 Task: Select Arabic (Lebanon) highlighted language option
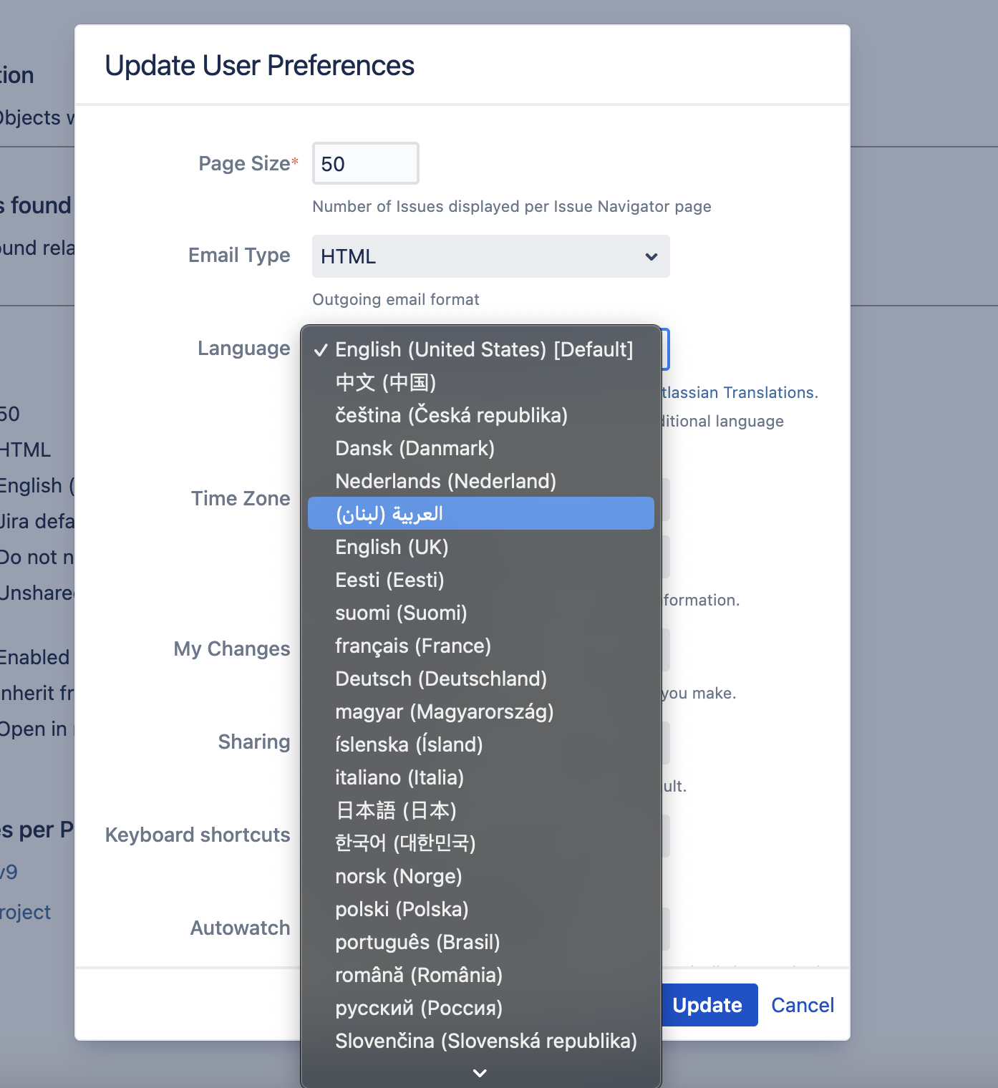tap(480, 514)
